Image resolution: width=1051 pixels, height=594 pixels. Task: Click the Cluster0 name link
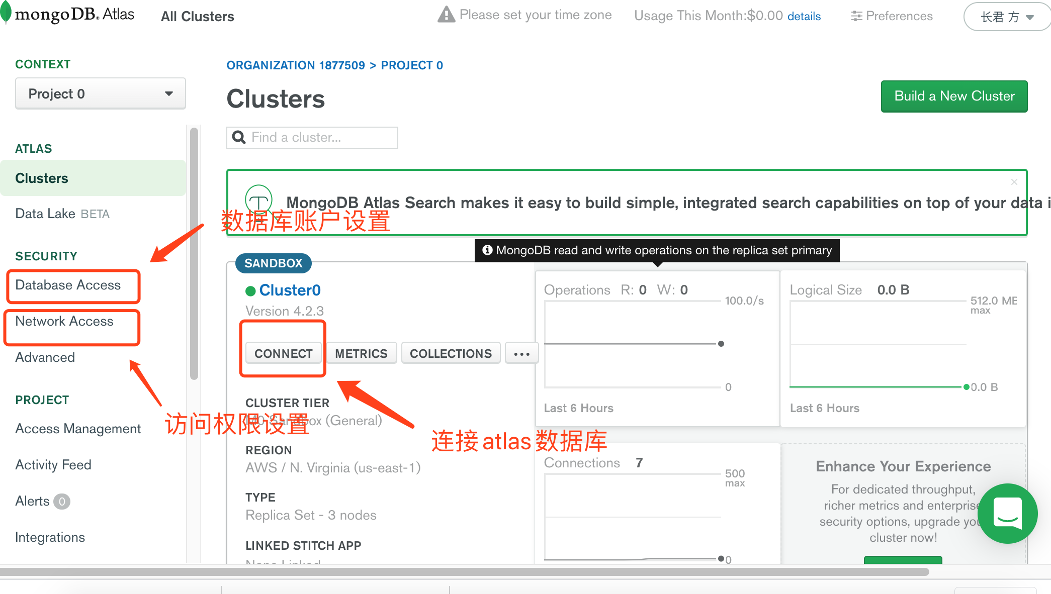pyautogui.click(x=290, y=290)
